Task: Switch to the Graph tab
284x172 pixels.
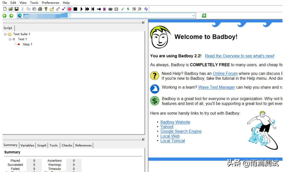Action: point(42,145)
